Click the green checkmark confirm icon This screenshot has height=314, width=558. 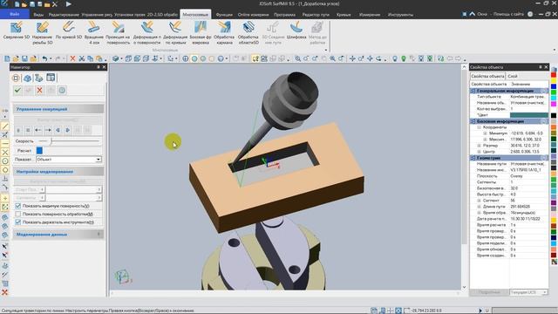(17, 91)
